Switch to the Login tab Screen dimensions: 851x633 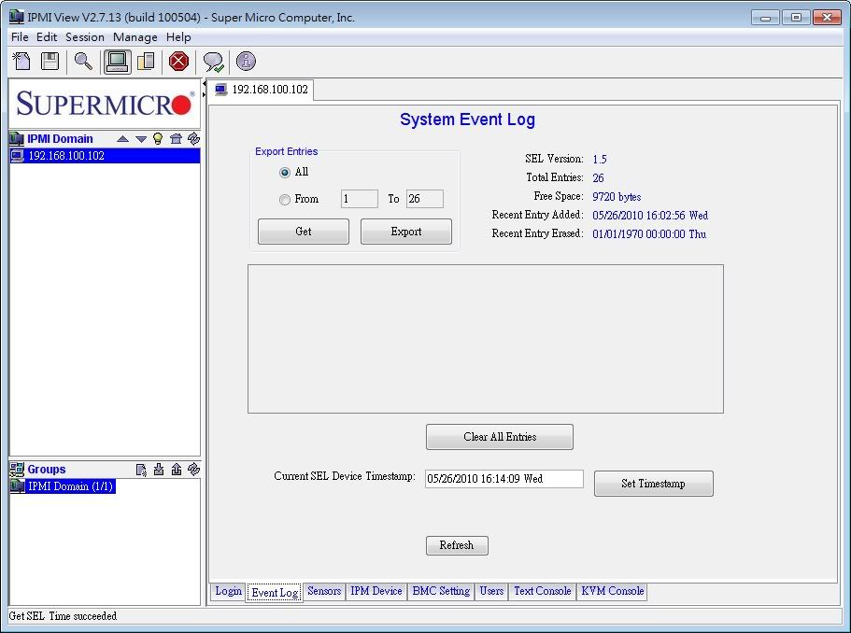229,591
